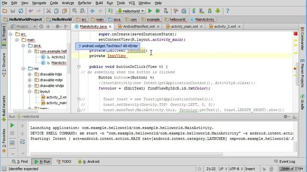Open the 3: Find tool window
Screen dimensions: 307x172
pyautogui.click(x=20, y=161)
